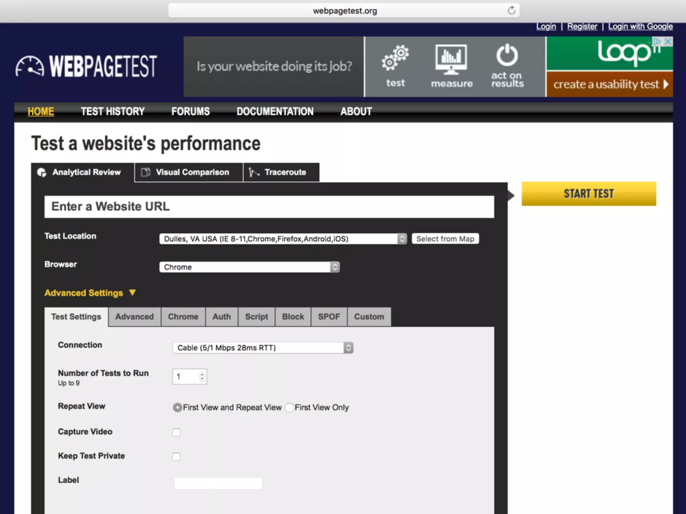Switch to the Visual Comparison tab

(188, 172)
